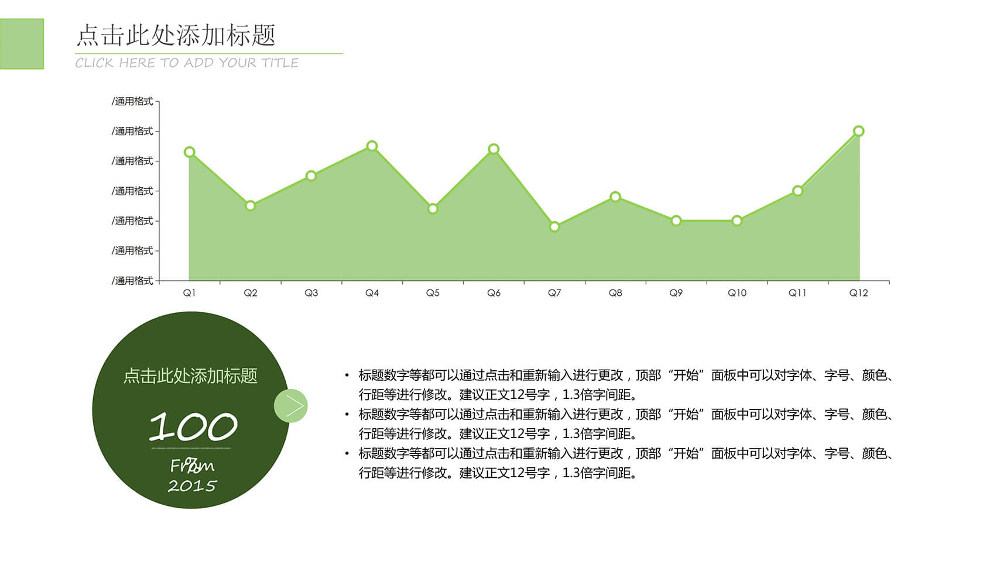Click the Q4 axis label
The height and width of the screenshot is (565, 1007).
372,293
